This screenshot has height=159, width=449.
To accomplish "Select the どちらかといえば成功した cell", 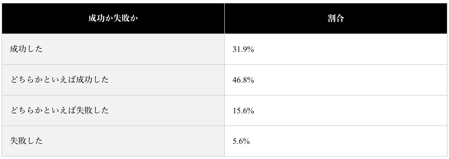I will (x=113, y=80).
